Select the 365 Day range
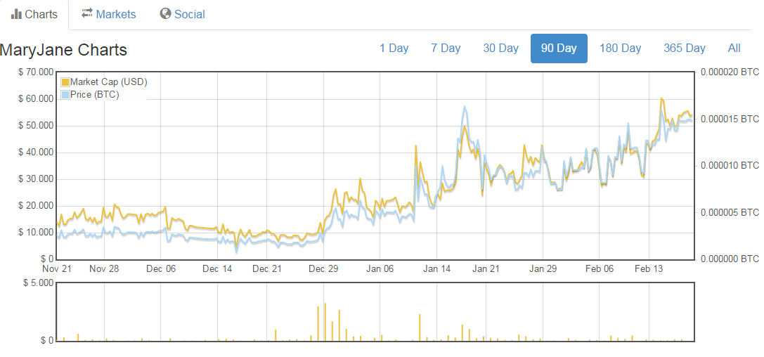Image resolution: width=764 pixels, height=357 pixels. pyautogui.click(x=685, y=48)
